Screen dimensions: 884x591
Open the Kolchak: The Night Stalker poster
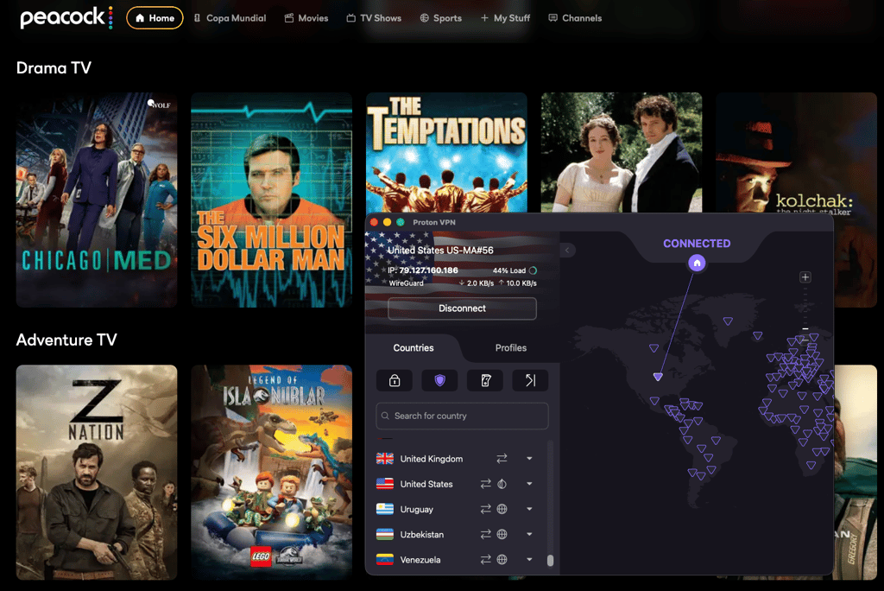(x=796, y=152)
